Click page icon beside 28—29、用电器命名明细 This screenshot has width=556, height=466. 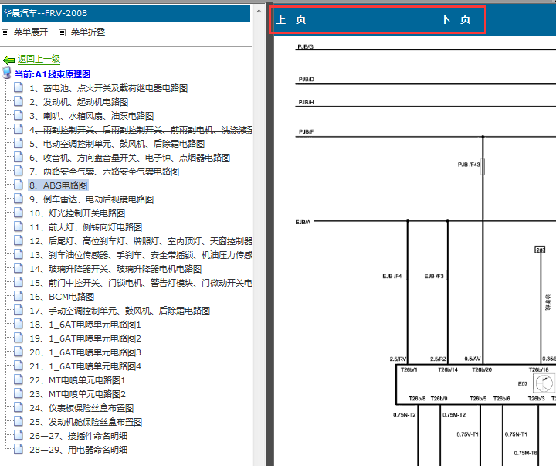tap(19, 449)
